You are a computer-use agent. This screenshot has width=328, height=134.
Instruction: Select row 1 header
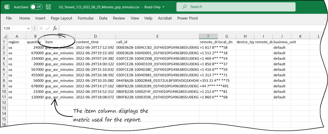[x=4, y=42]
